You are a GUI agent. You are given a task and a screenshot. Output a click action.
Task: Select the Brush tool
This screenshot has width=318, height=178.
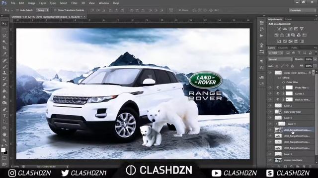coord(4,67)
